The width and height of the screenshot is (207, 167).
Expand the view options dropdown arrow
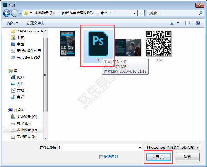point(178,23)
